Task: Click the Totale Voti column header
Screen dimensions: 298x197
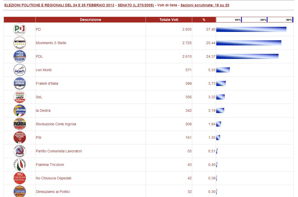Action: pos(169,20)
